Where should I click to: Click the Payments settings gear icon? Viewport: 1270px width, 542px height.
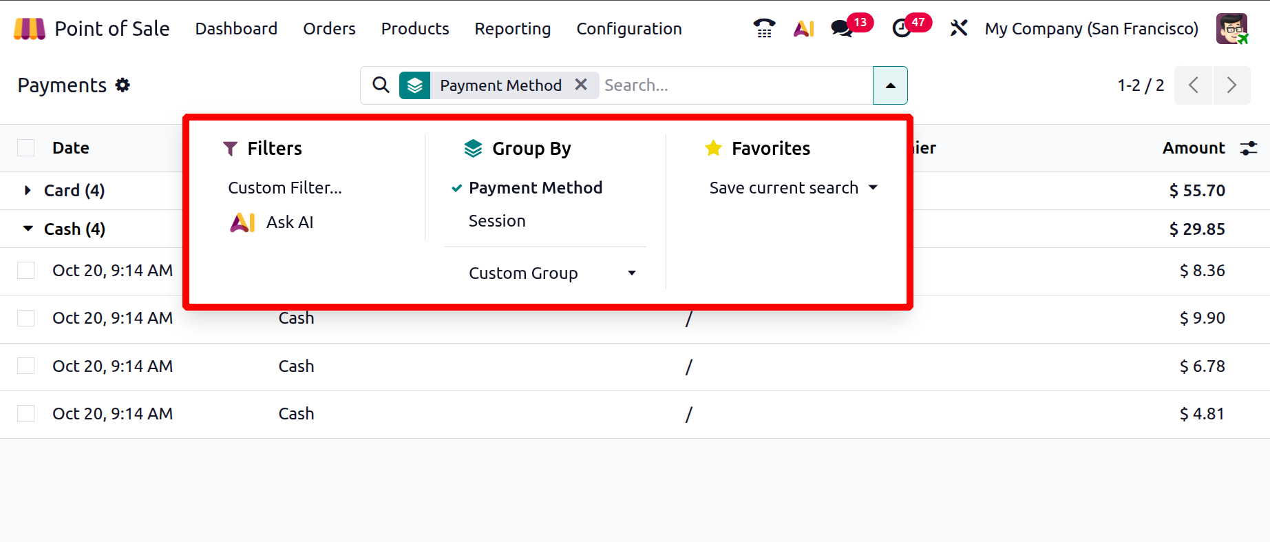pos(123,85)
